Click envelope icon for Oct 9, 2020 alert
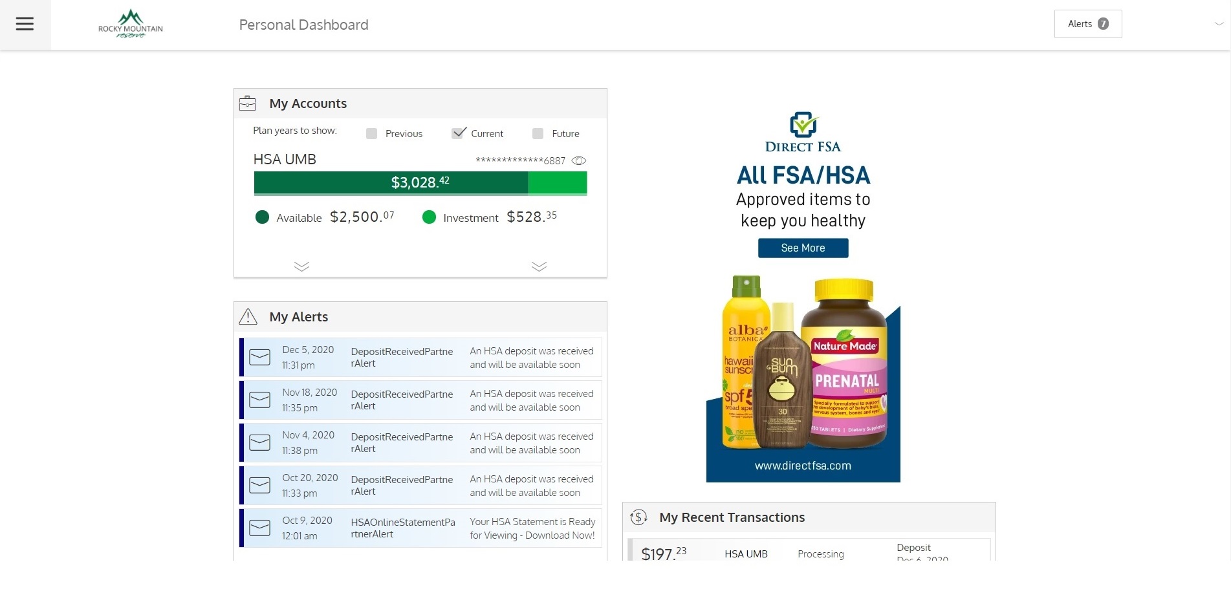Screen dimensions: 1231x593 click(x=260, y=528)
